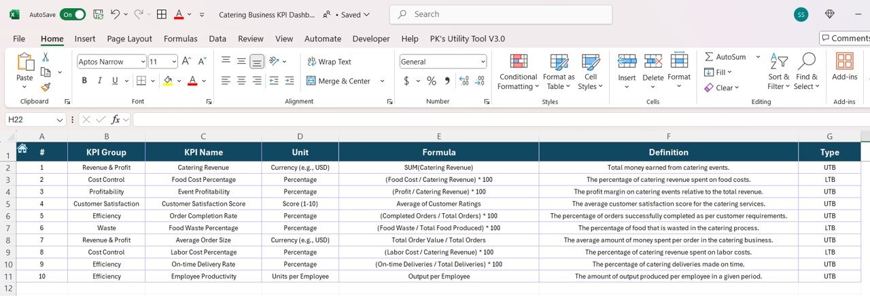The height and width of the screenshot is (296, 870).
Task: Toggle Center horizontal alignment
Action: click(x=241, y=81)
